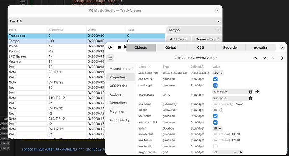Uncheck the can-target checkbox
This screenshot has width=289, height=156.
pos(215,86)
